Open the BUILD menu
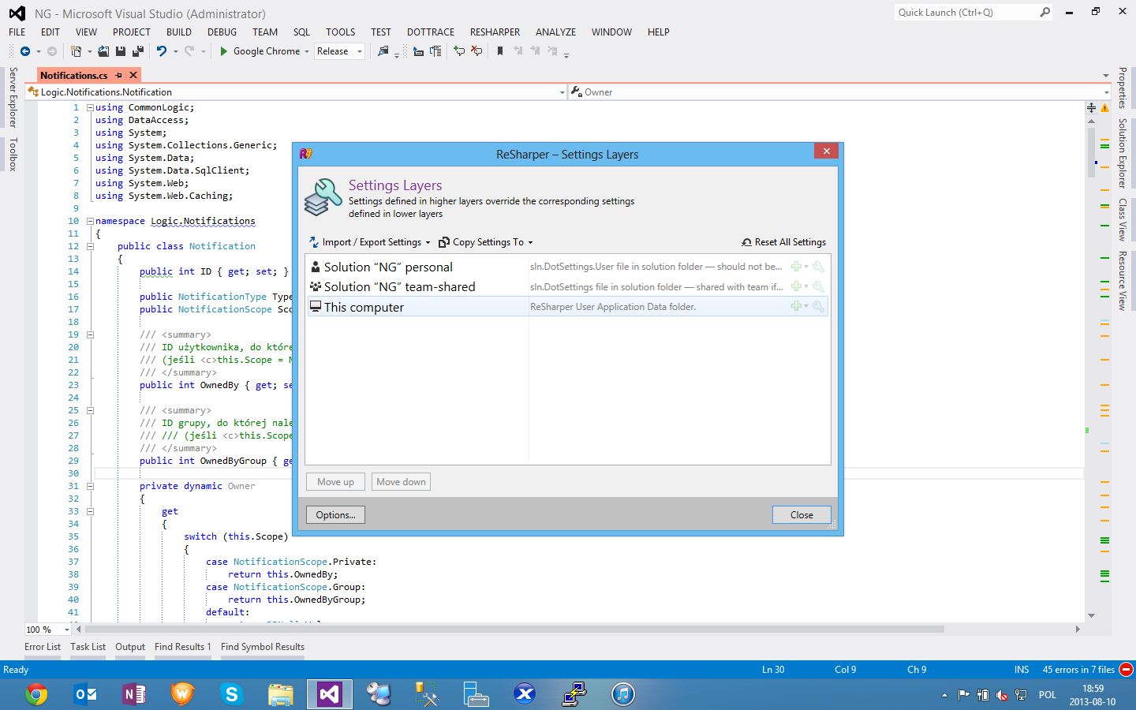 point(179,32)
